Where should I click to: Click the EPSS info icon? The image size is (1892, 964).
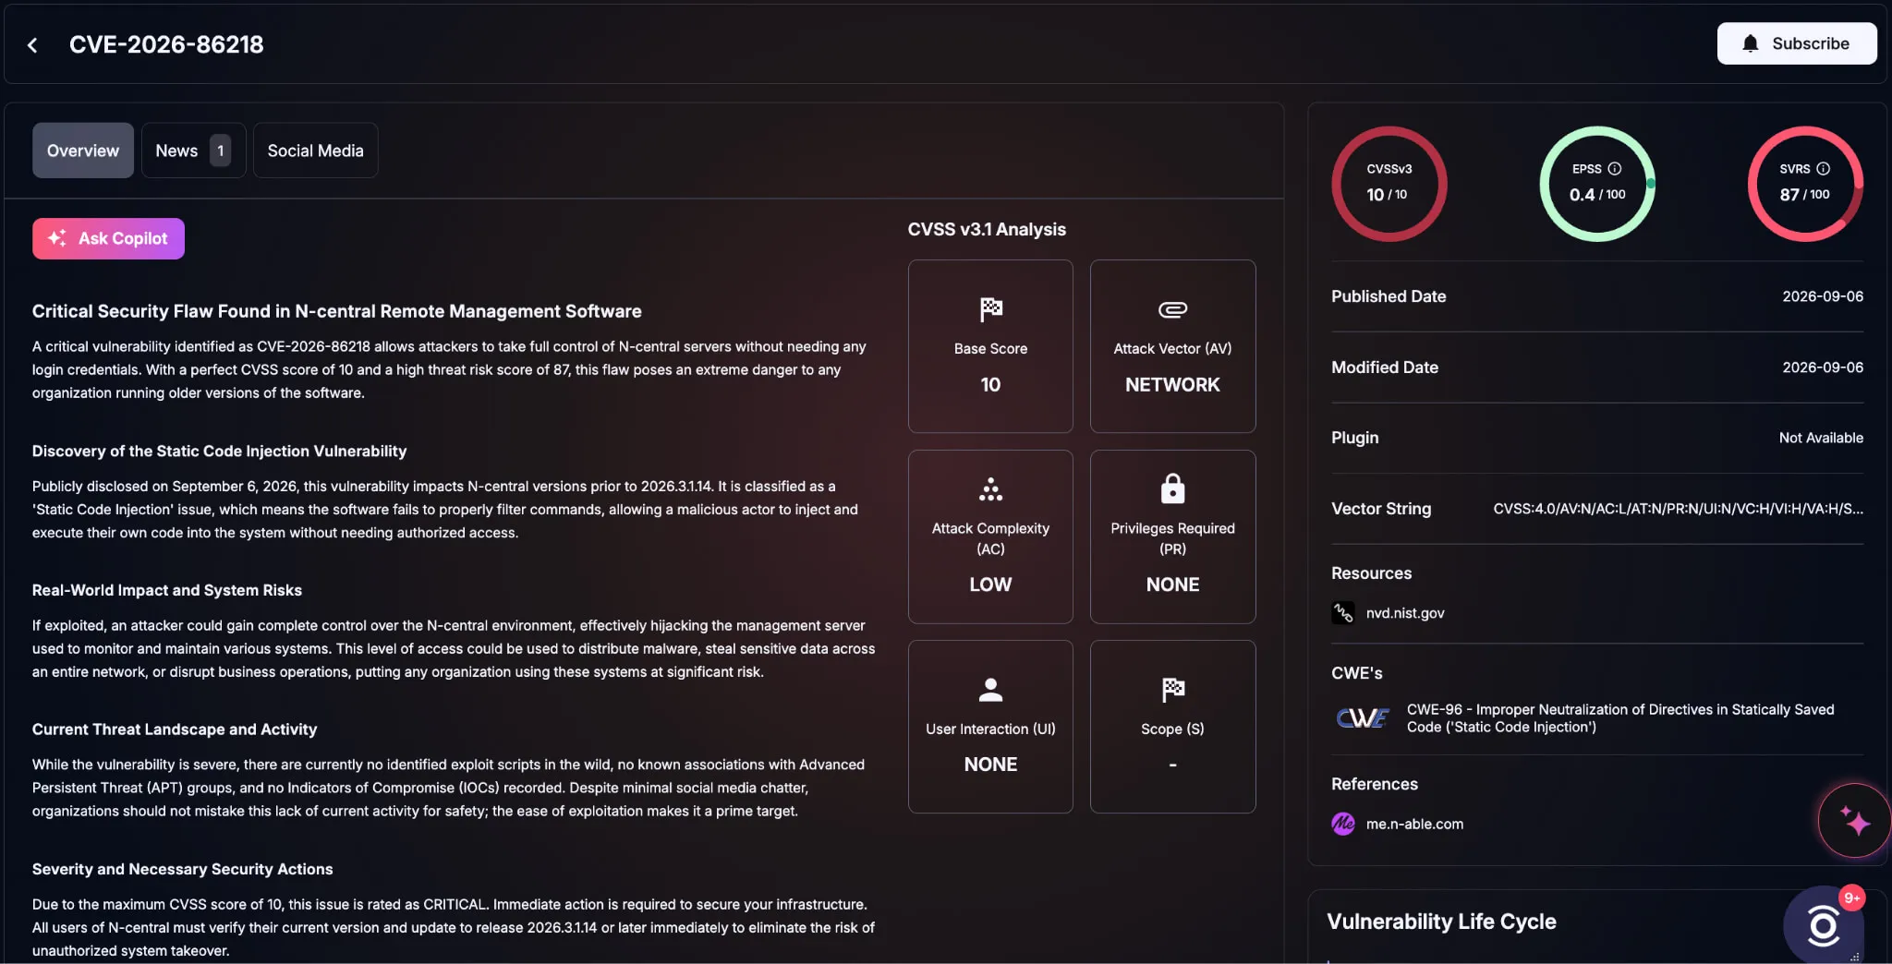(x=1614, y=169)
